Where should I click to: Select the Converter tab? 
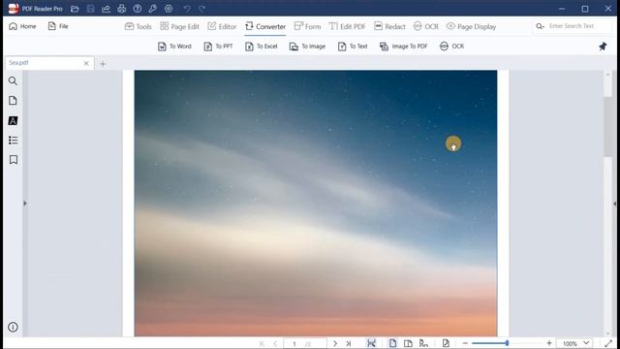pos(265,26)
